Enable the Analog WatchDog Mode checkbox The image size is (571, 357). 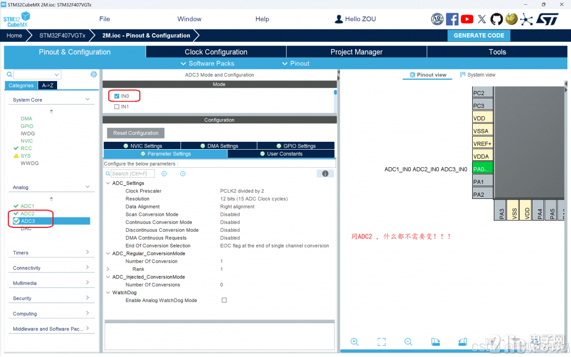point(224,300)
